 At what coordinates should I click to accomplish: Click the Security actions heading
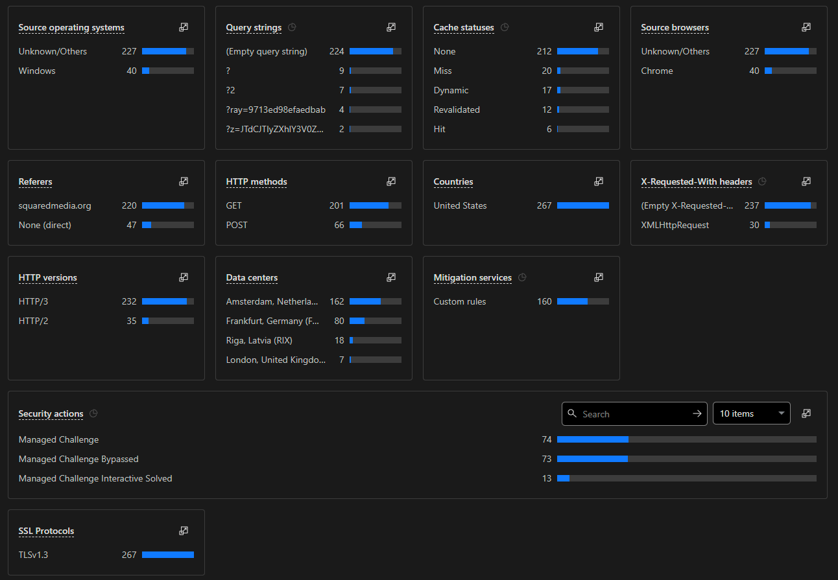pyautogui.click(x=51, y=414)
